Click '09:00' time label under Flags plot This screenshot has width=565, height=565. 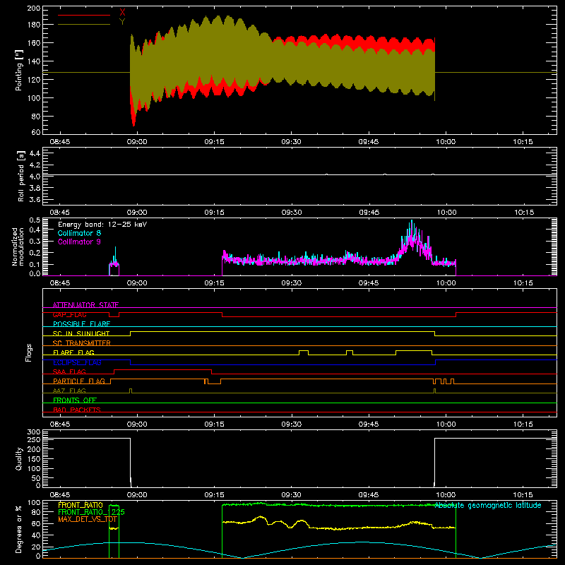tap(137, 424)
